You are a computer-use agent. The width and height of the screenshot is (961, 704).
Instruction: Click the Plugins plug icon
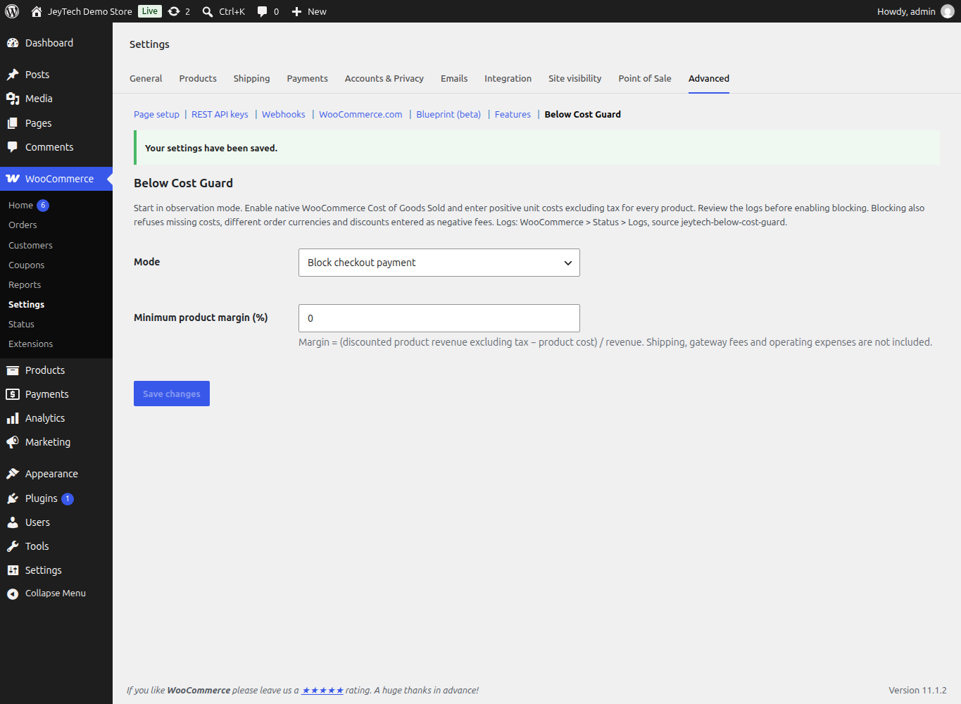[13, 498]
